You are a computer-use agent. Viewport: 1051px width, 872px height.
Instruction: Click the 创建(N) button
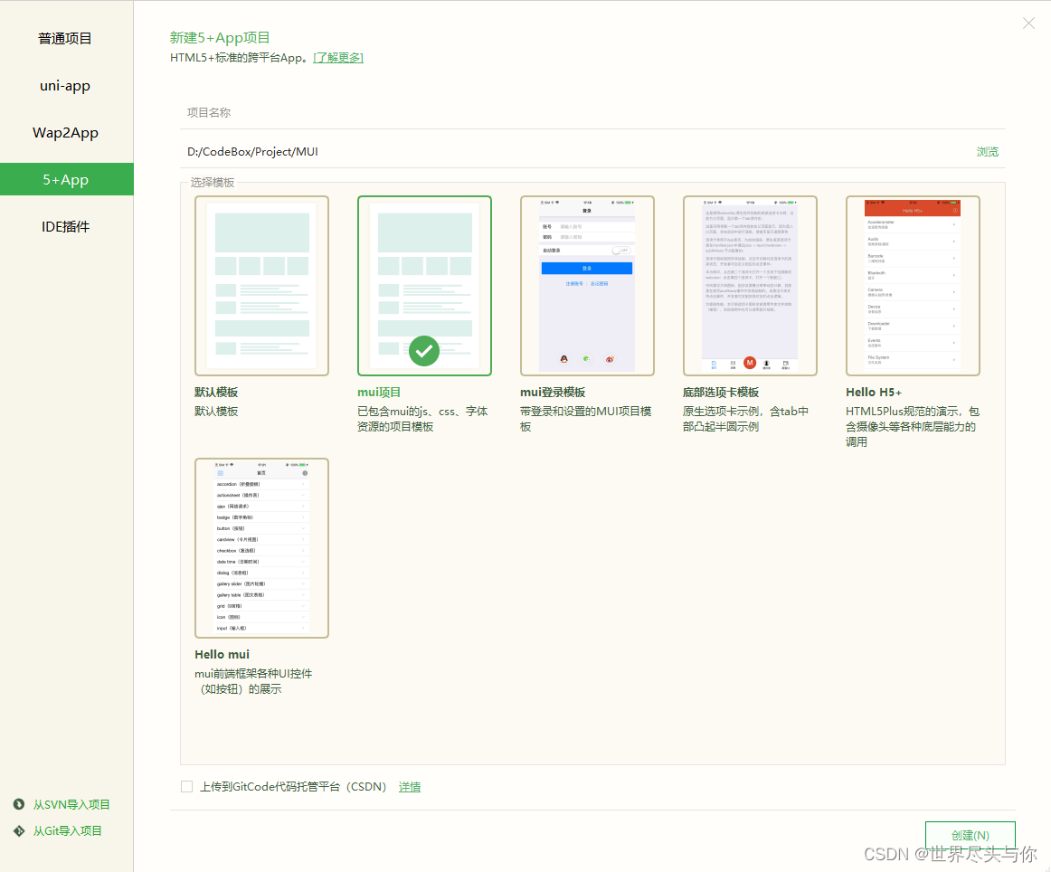point(970,835)
